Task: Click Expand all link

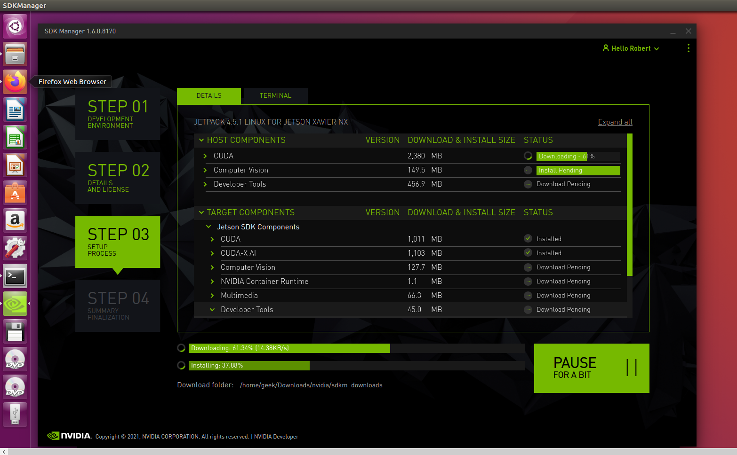Action: (x=615, y=122)
